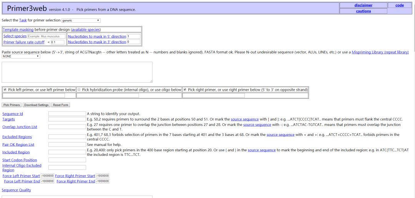The image size is (415, 198).
Task: Focus the Force Right Primer Start field
Action: tap(103, 176)
